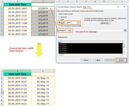Click cell '02-05-2019 14:43' in top sheet

pyautogui.click(x=17, y=8)
